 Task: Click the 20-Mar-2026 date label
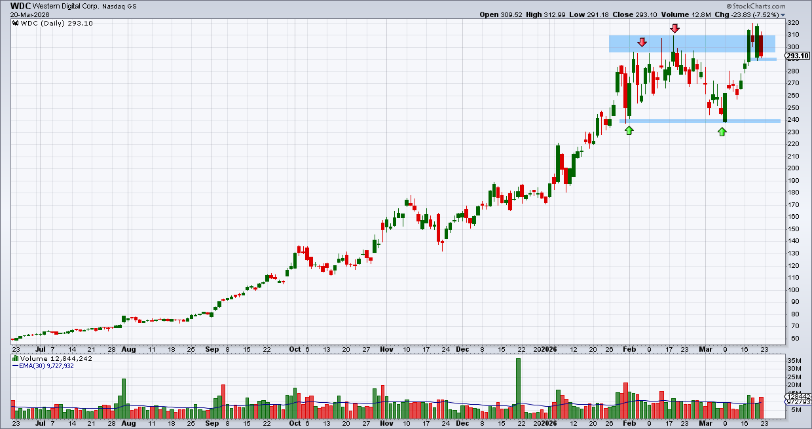pos(29,14)
